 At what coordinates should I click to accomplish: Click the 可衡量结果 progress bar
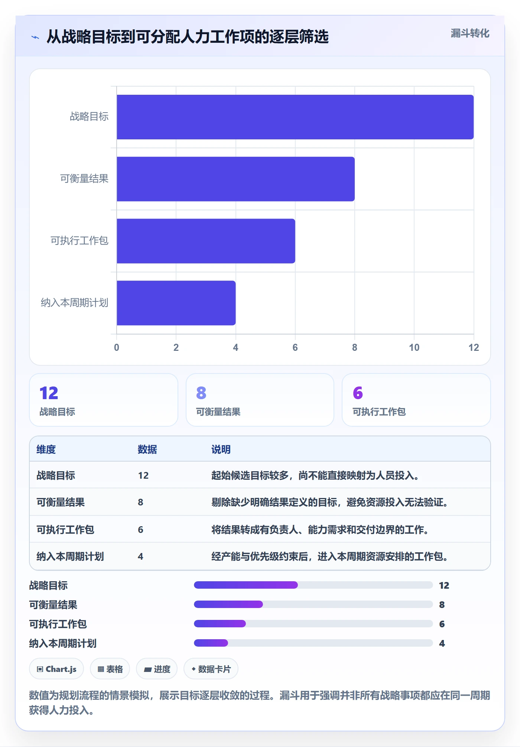tap(313, 604)
